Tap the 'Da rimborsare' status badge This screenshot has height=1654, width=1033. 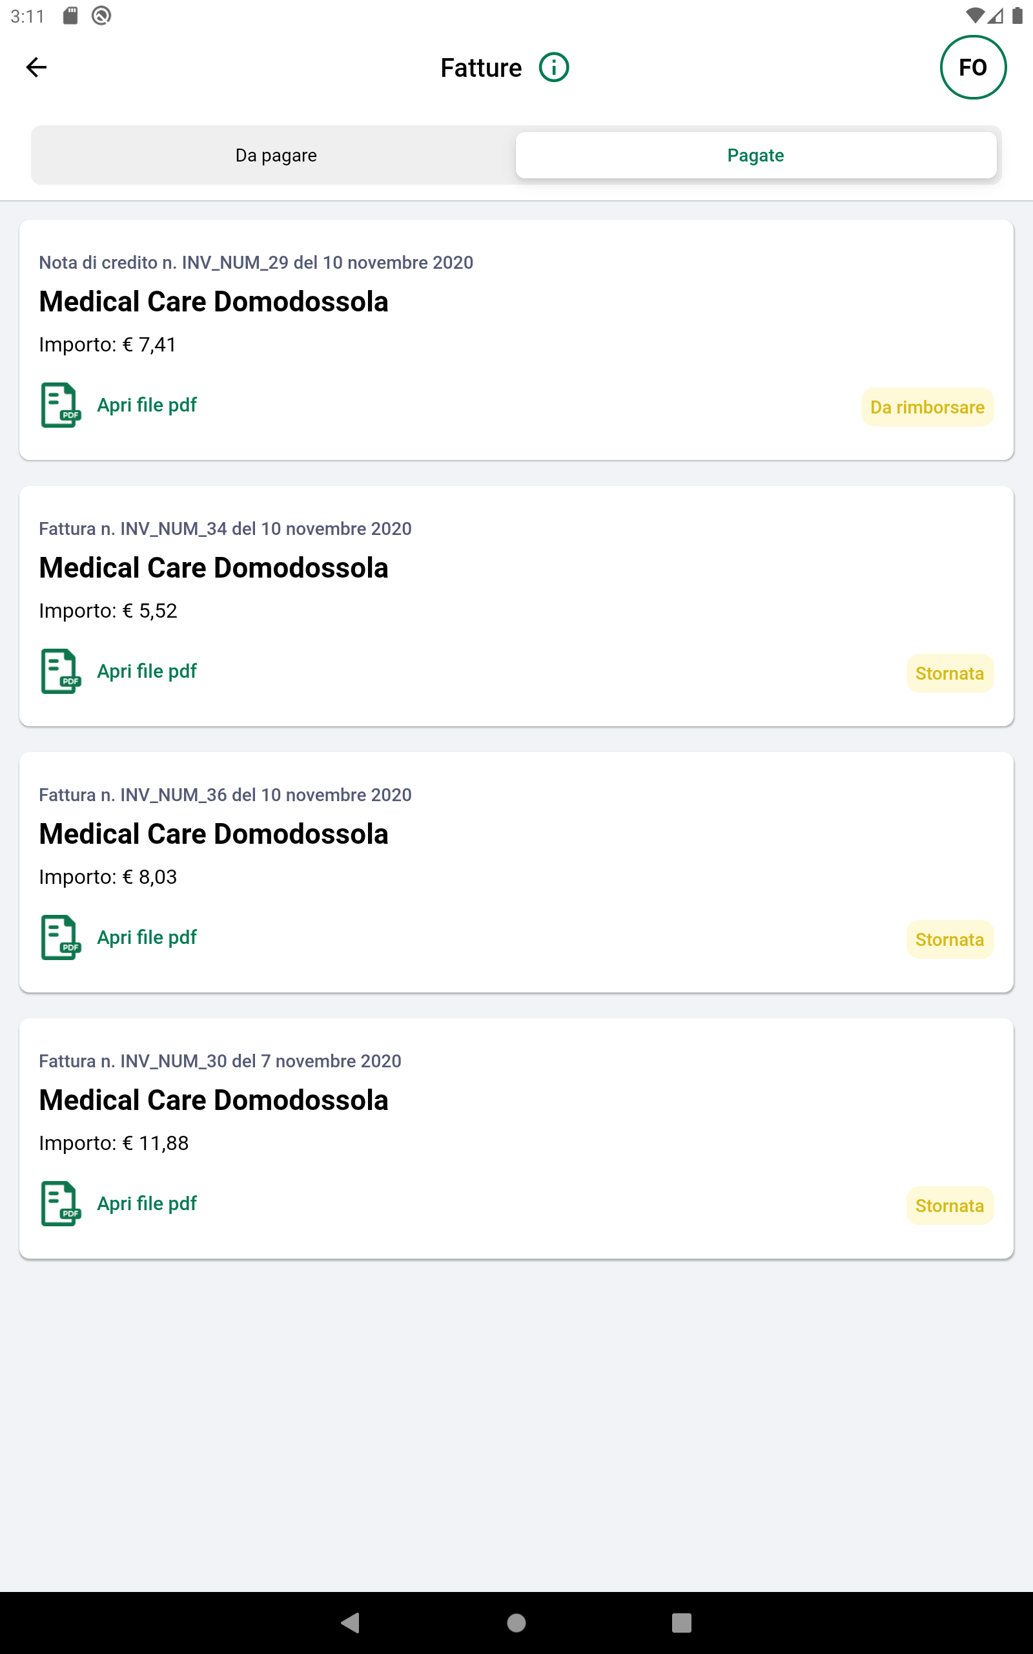(926, 407)
